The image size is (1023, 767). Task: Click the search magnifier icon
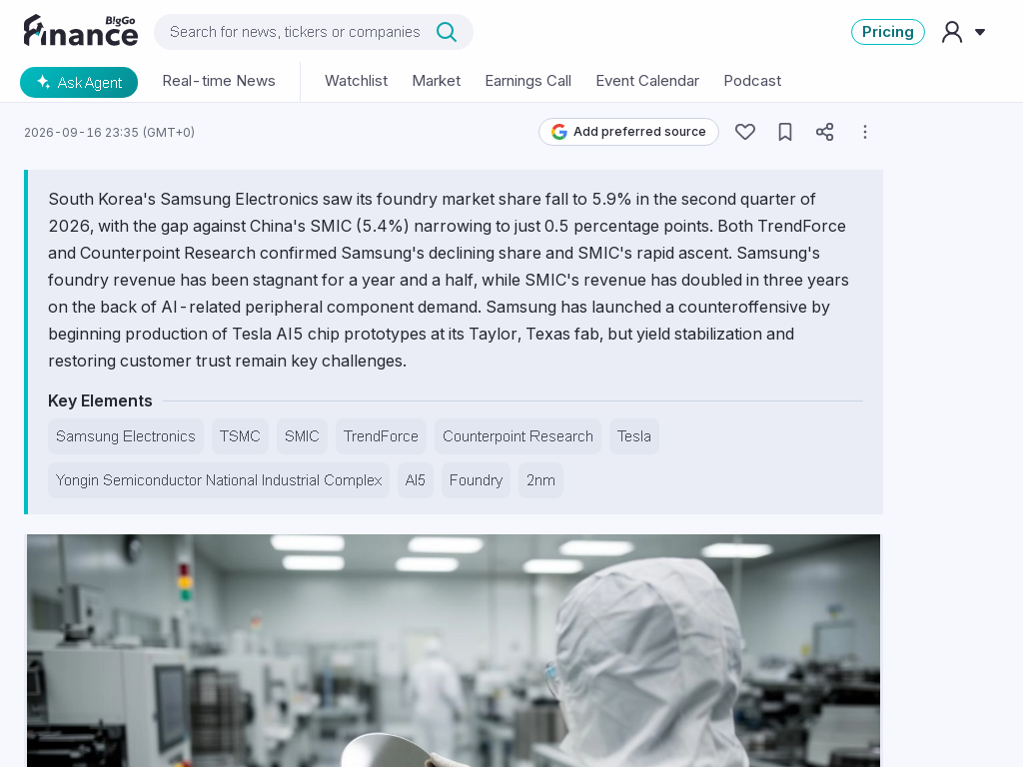click(x=447, y=31)
